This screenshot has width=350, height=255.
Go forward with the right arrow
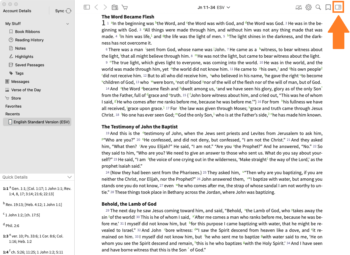click(x=105, y=7)
